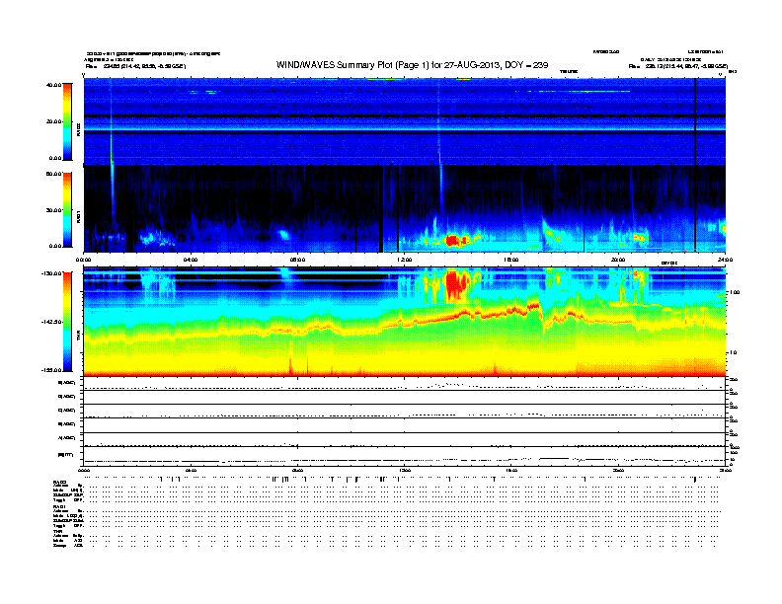Click the 08:00 tick label below RAD1 panel
Screen dimensions: 782x604
[297, 260]
